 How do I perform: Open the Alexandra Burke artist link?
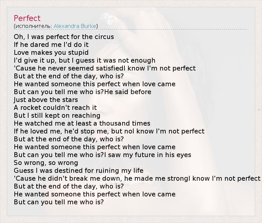(x=75, y=26)
